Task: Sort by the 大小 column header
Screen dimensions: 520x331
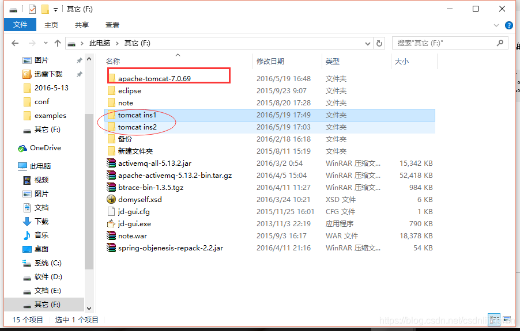Action: click(402, 61)
